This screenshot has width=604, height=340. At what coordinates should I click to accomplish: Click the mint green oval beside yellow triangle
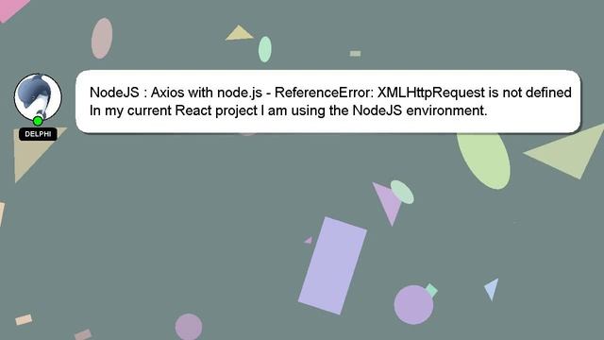264,49
